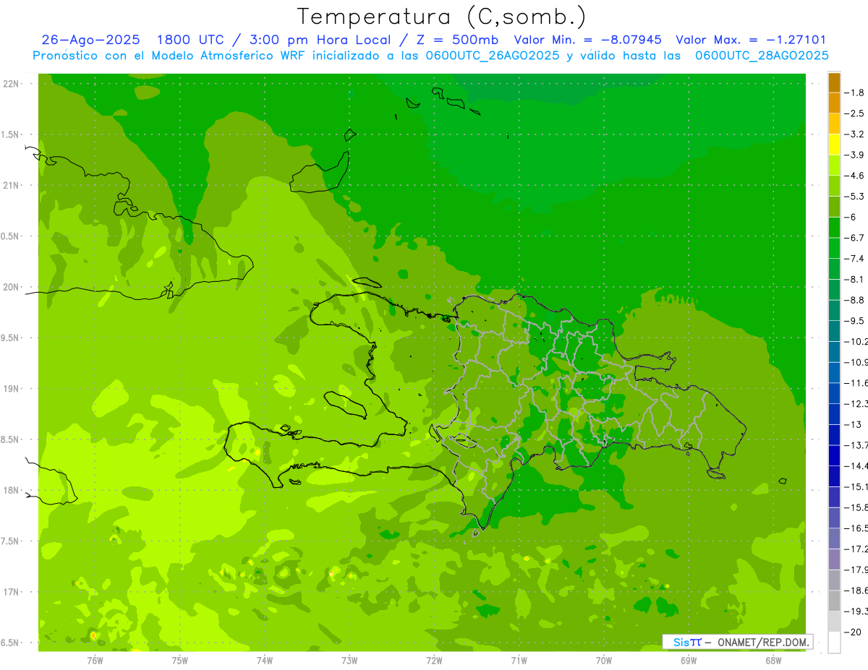This screenshot has width=868, height=670.
Task: Click the '-20' colorbar label
Action: point(854,632)
